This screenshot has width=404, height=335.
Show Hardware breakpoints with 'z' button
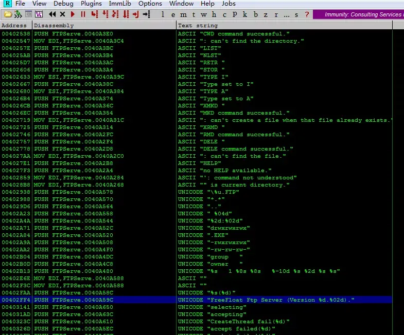[266, 15]
